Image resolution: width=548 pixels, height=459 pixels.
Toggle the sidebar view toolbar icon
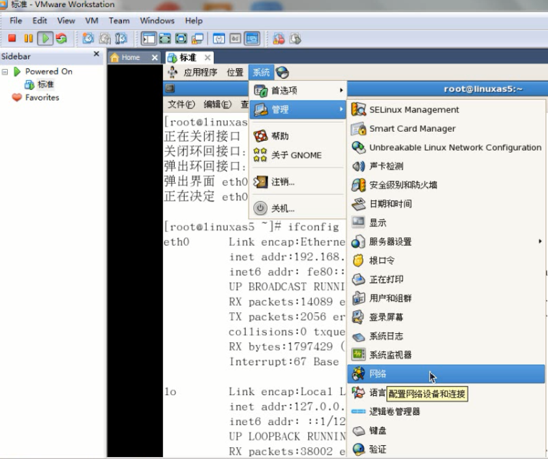[x=149, y=38]
